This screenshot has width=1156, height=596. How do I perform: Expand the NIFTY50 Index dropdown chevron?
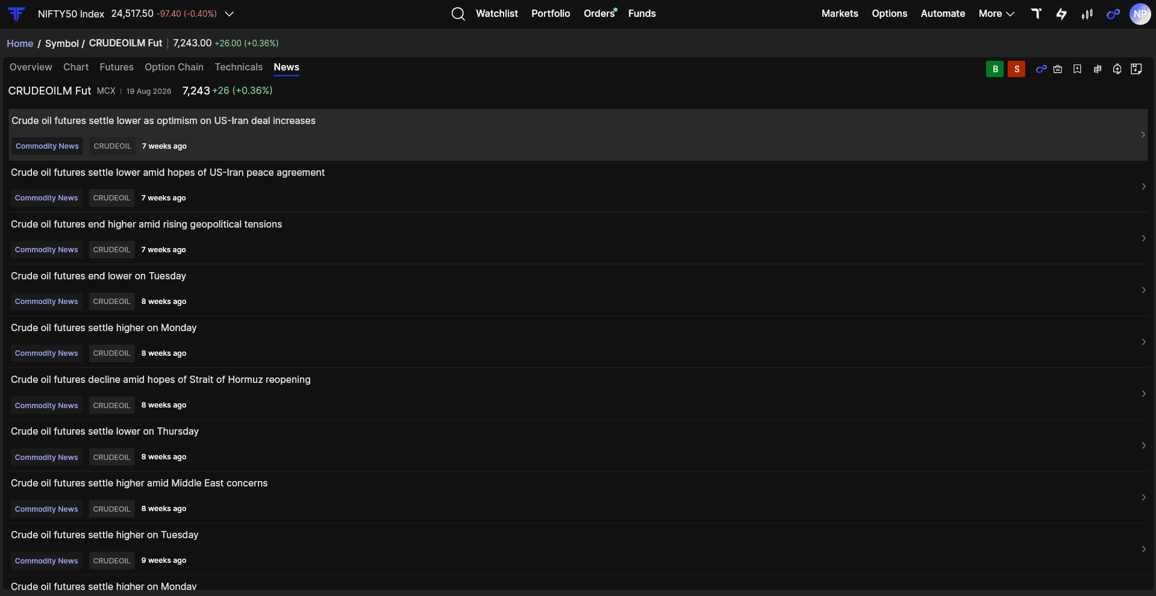[x=230, y=14]
